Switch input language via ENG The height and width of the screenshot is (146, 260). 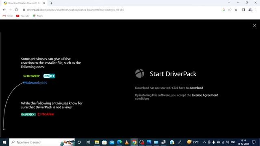click(x=233, y=142)
